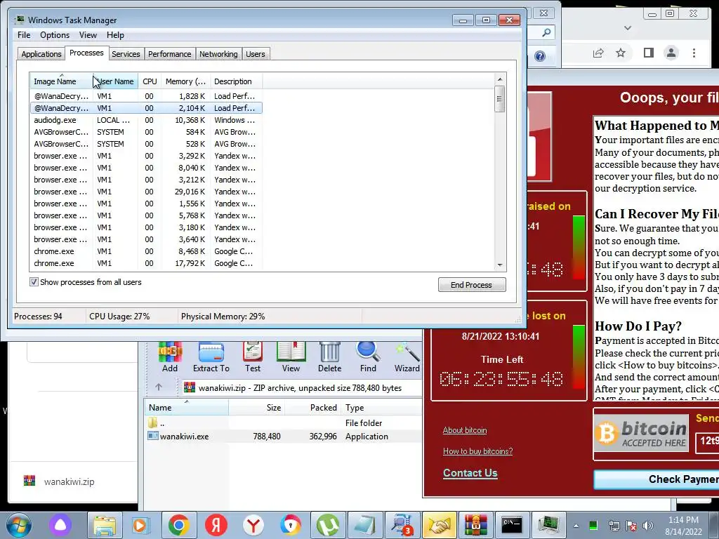Expand the chevron in Chrome's tab bar
The image size is (719, 539).
(628, 28)
